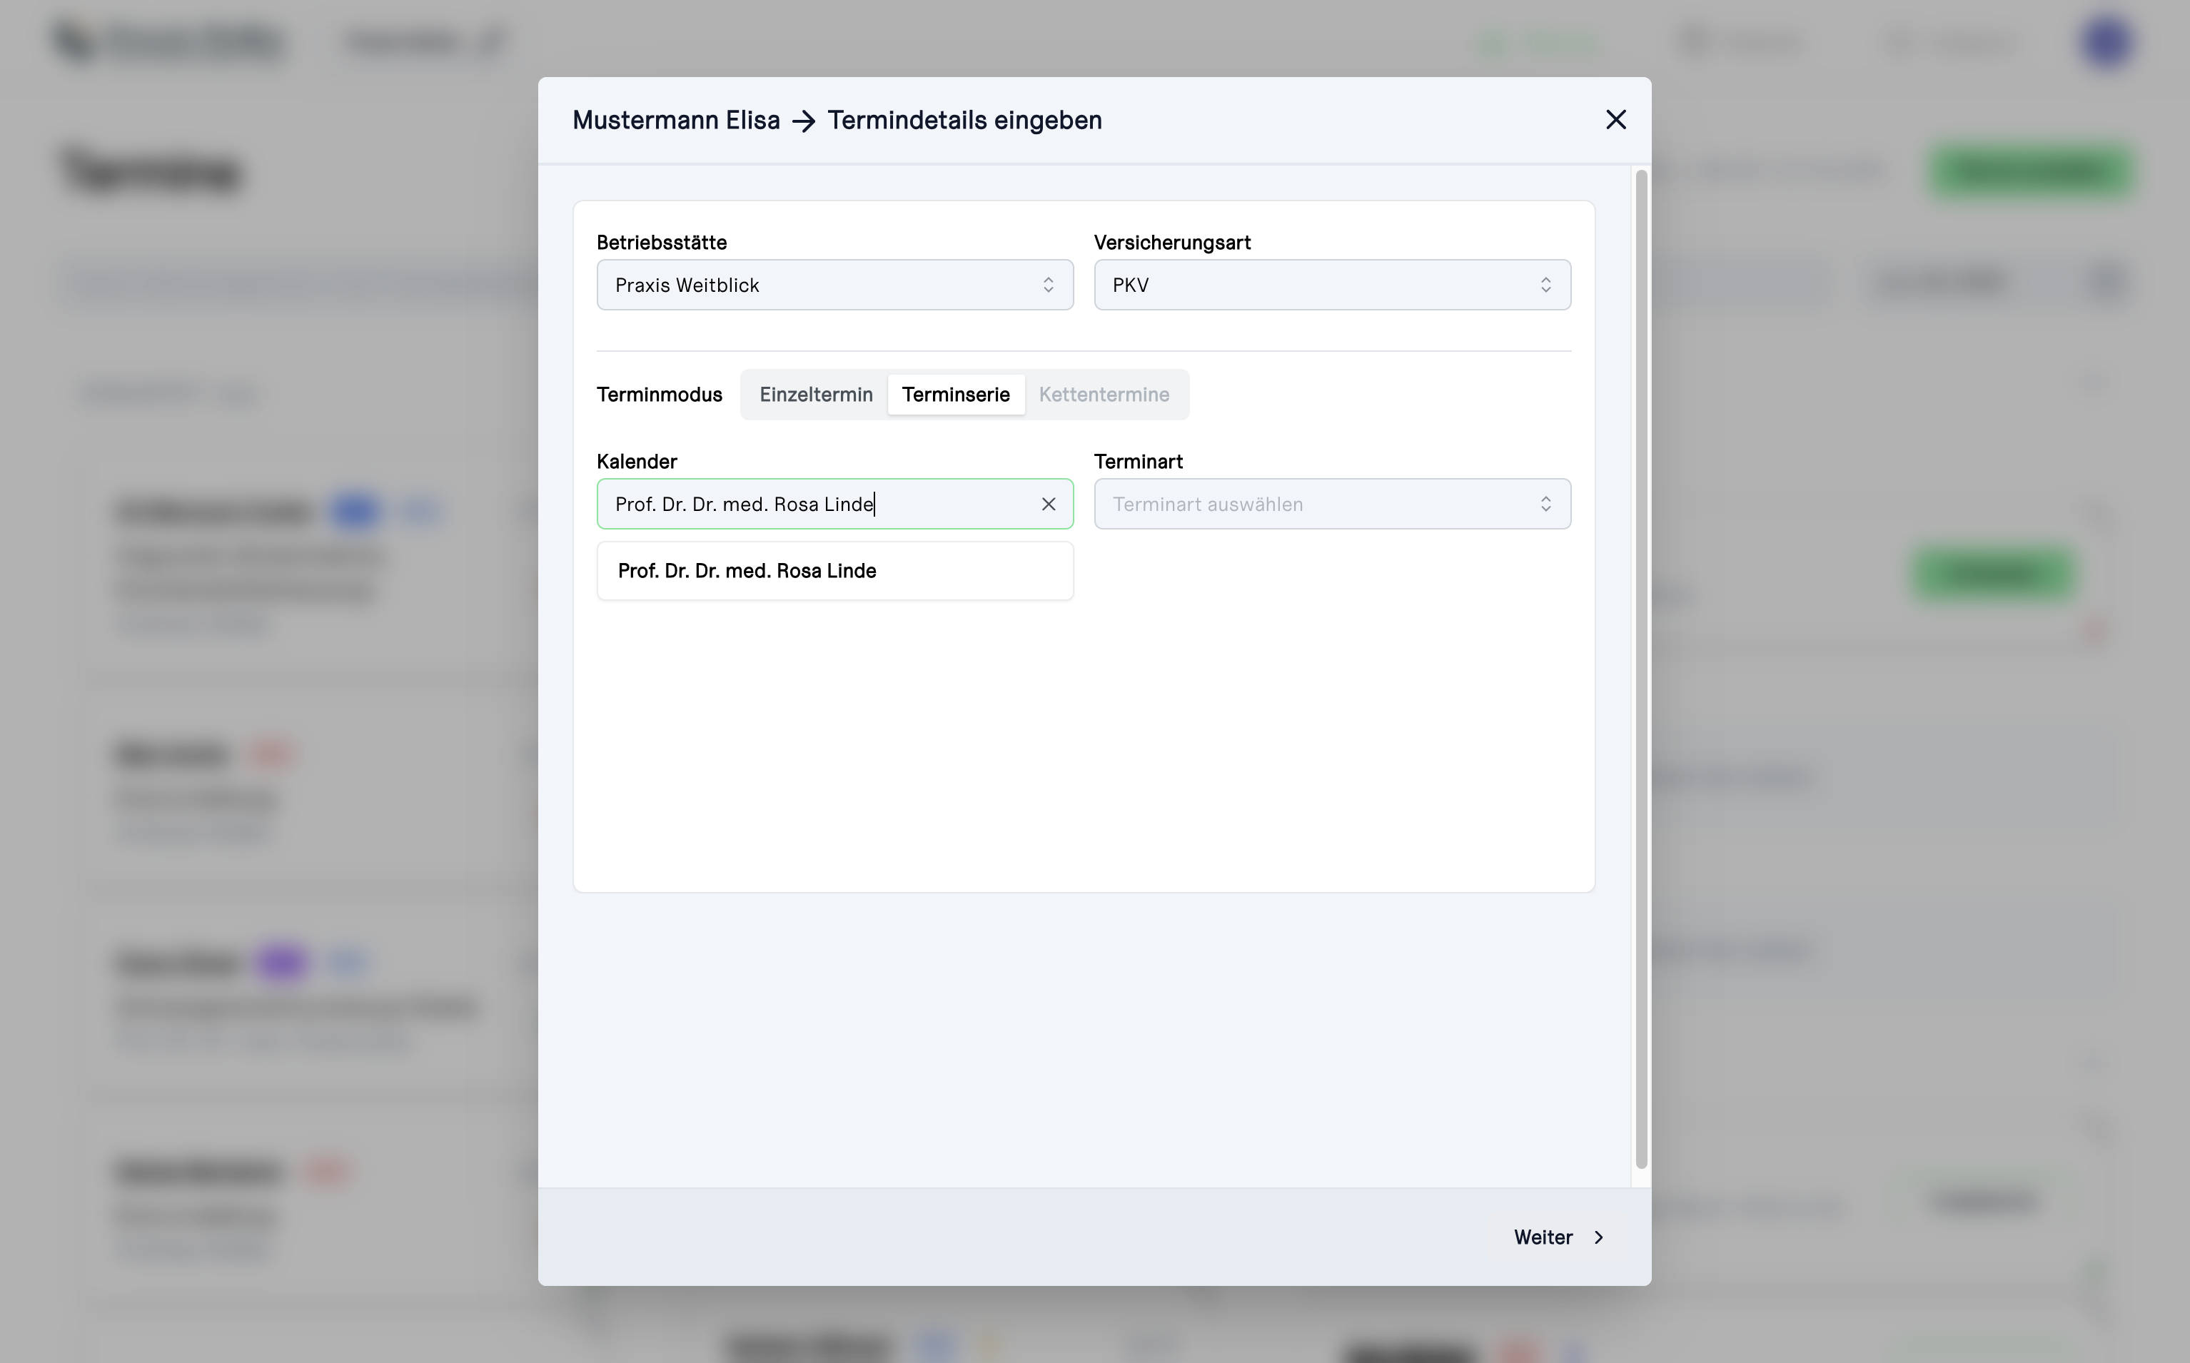This screenshot has width=2190, height=1363.
Task: Close the Termindetails dialog with the X
Action: coord(1615,120)
